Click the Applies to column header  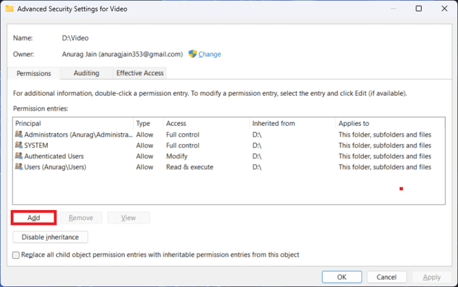tap(388, 124)
